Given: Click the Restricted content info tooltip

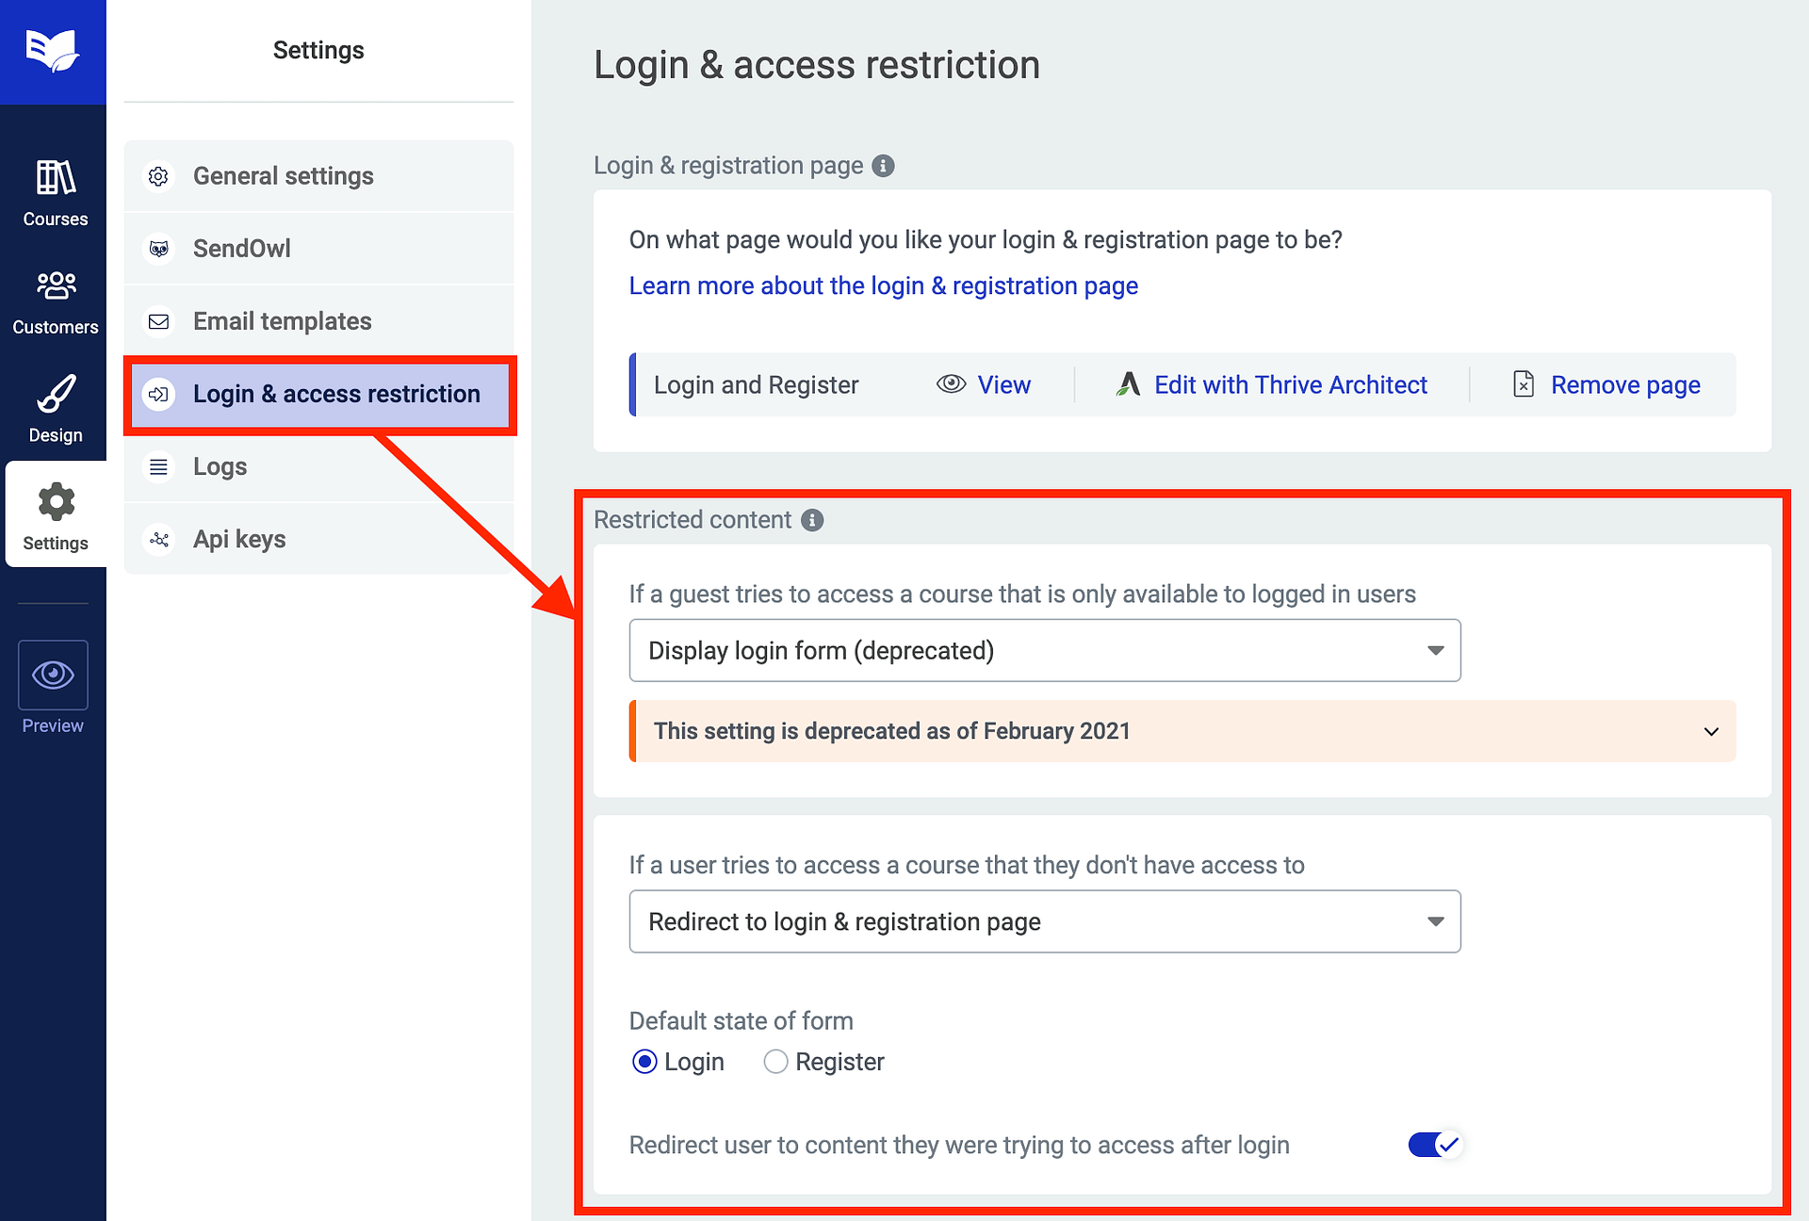Looking at the screenshot, I should (812, 519).
